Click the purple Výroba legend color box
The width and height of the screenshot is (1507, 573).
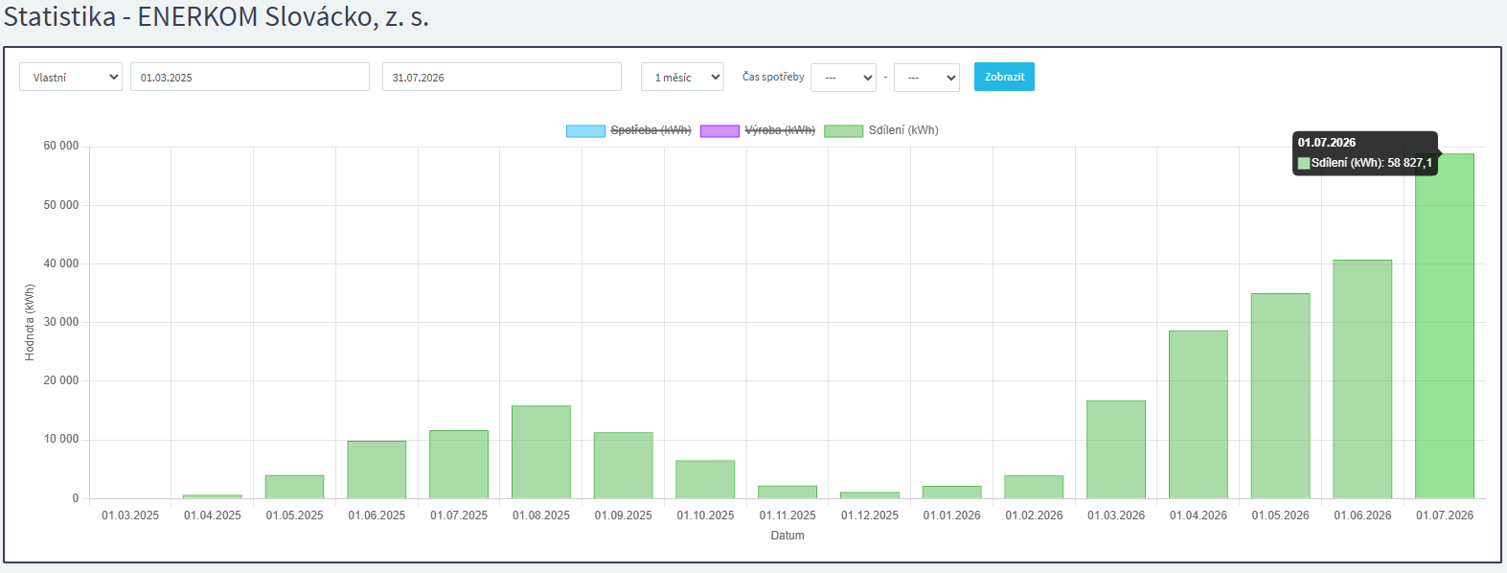[x=719, y=131]
